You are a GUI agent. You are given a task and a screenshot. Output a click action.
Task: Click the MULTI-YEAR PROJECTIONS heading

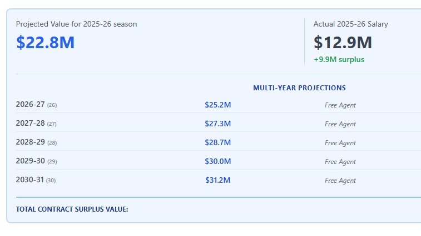click(299, 88)
